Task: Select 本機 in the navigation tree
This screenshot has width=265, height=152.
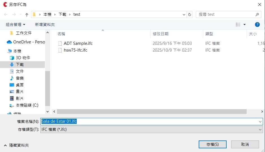Action: [17, 51]
